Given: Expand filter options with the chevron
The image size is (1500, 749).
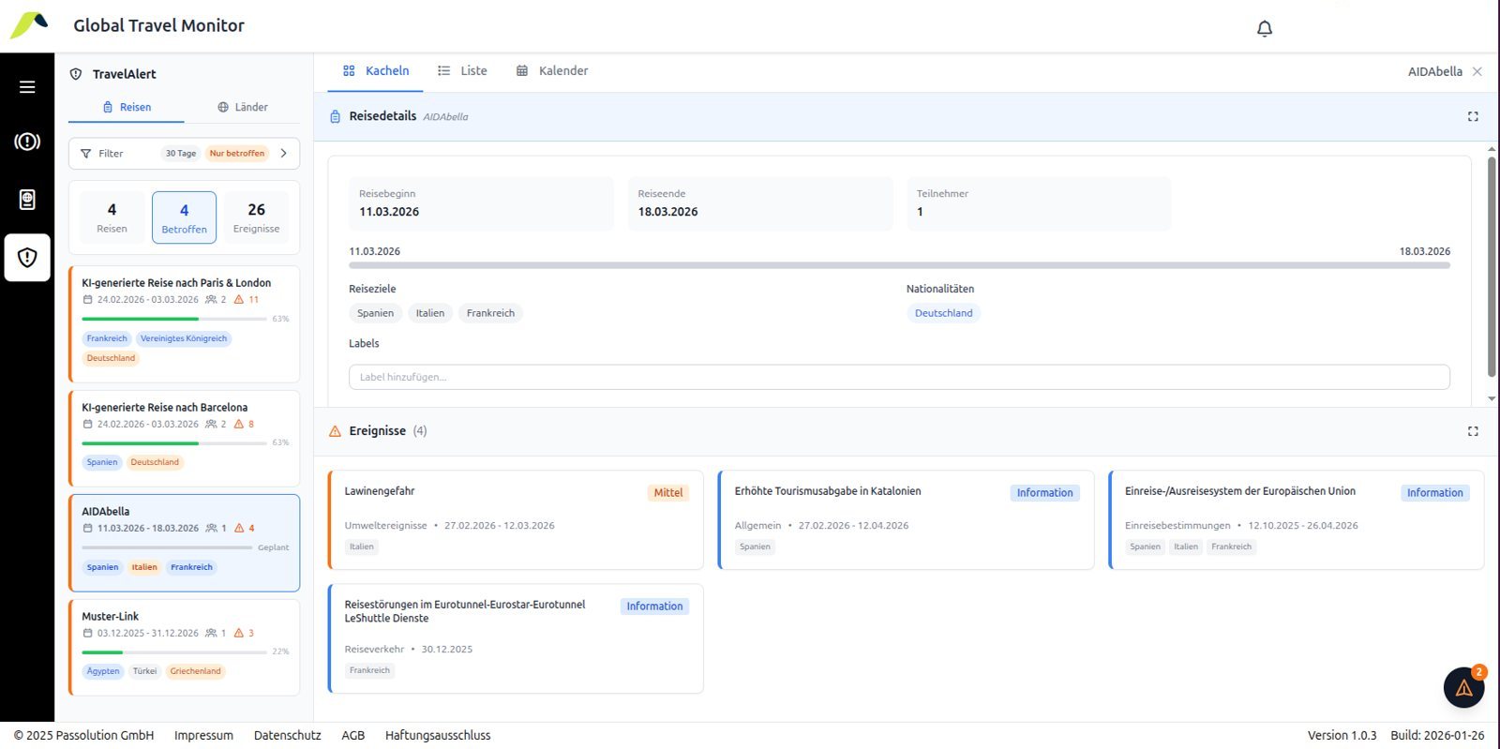Looking at the screenshot, I should [x=284, y=154].
